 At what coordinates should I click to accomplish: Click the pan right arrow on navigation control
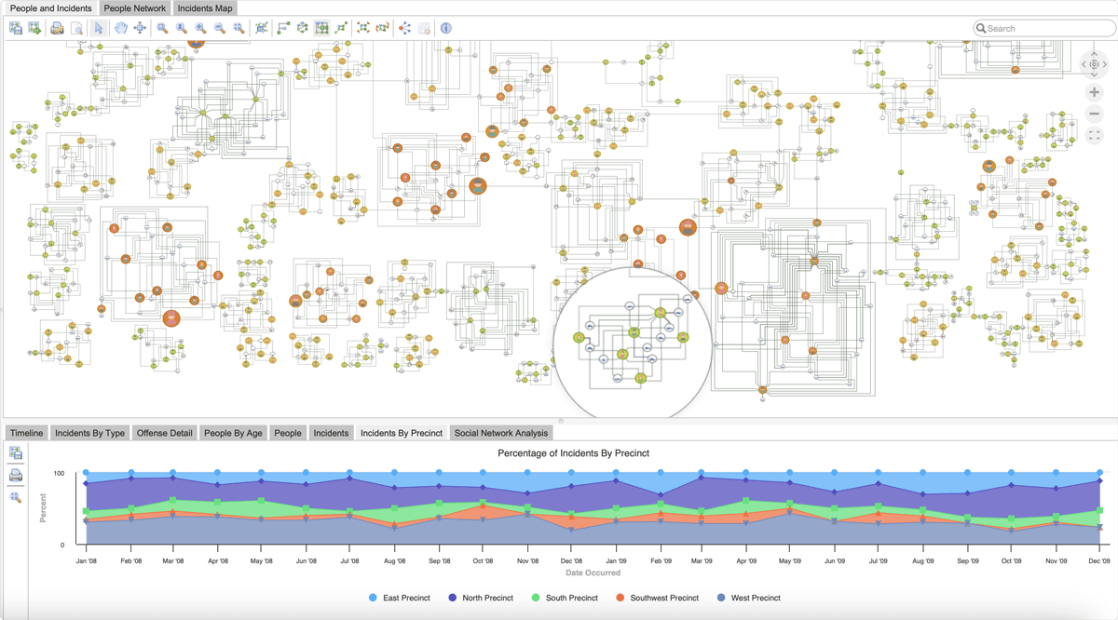pyautogui.click(x=1106, y=64)
